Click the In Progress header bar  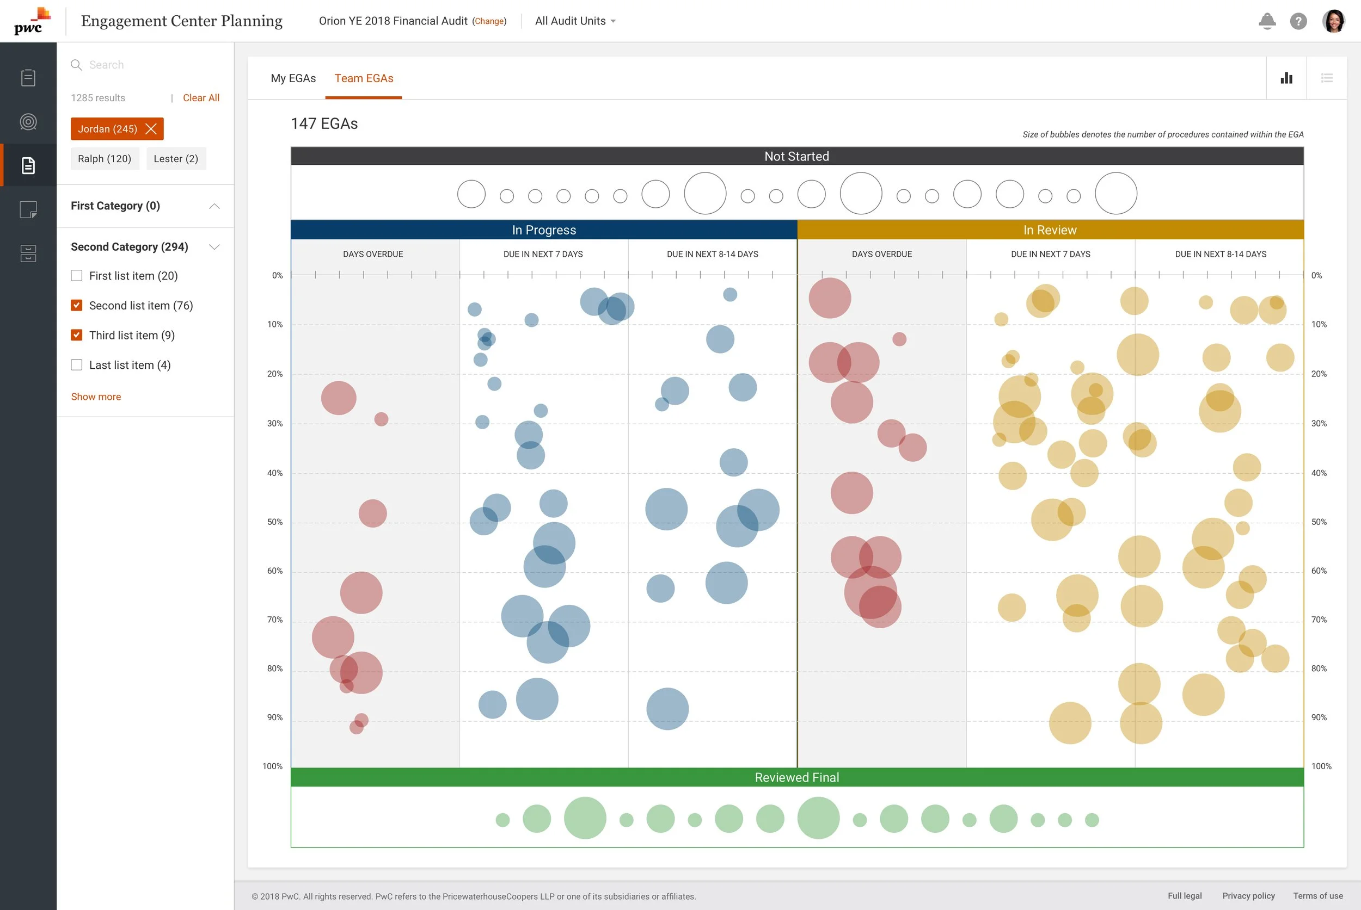pyautogui.click(x=544, y=230)
